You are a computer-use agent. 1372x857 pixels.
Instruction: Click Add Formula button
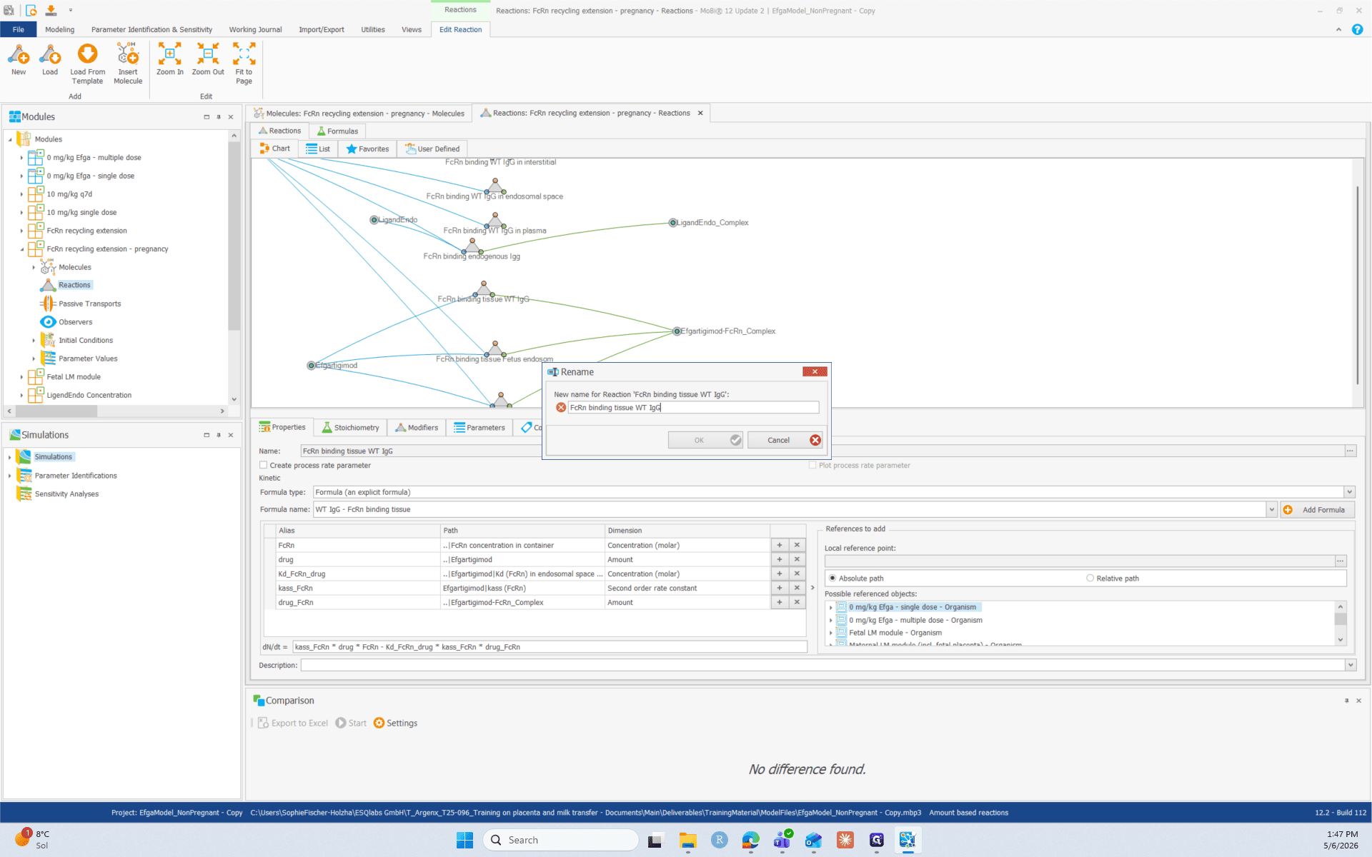(1317, 509)
